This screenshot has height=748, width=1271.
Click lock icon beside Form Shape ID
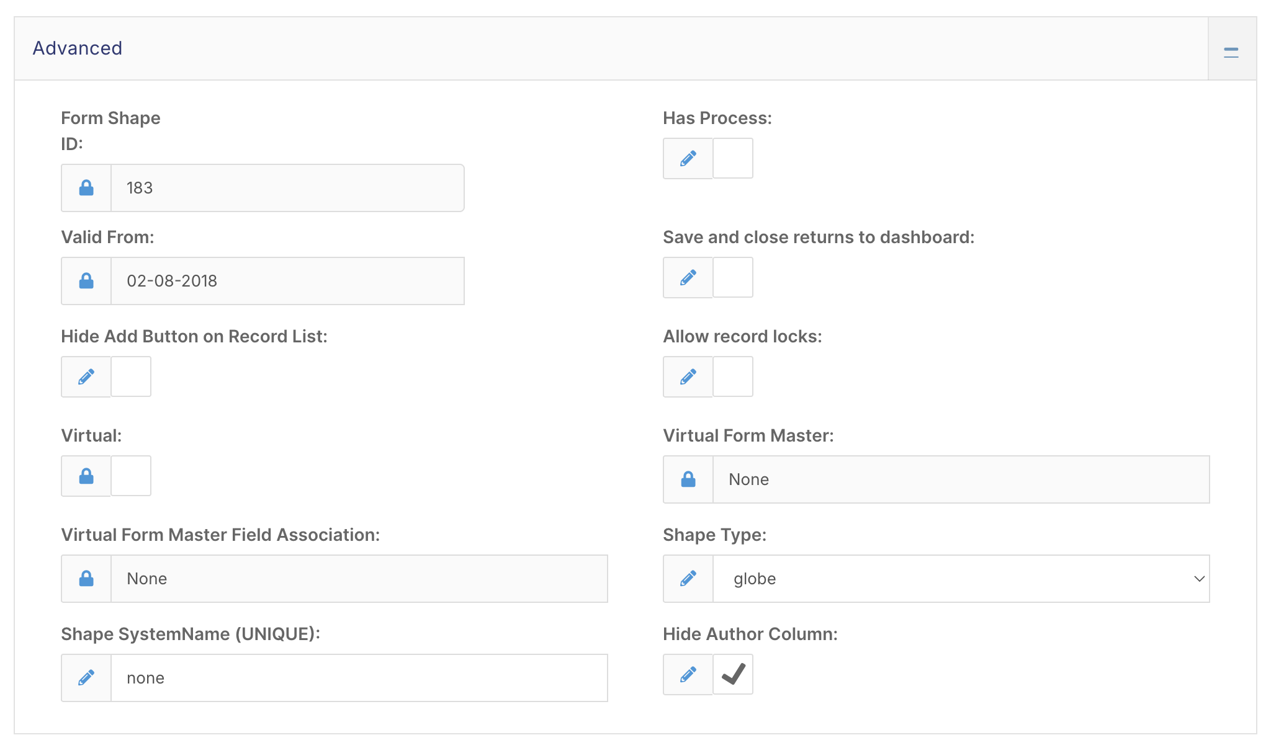tap(86, 188)
